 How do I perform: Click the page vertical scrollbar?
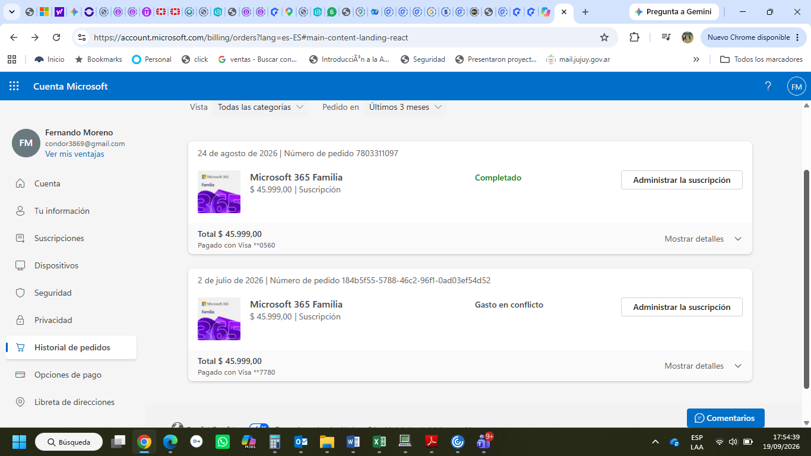pos(806,279)
